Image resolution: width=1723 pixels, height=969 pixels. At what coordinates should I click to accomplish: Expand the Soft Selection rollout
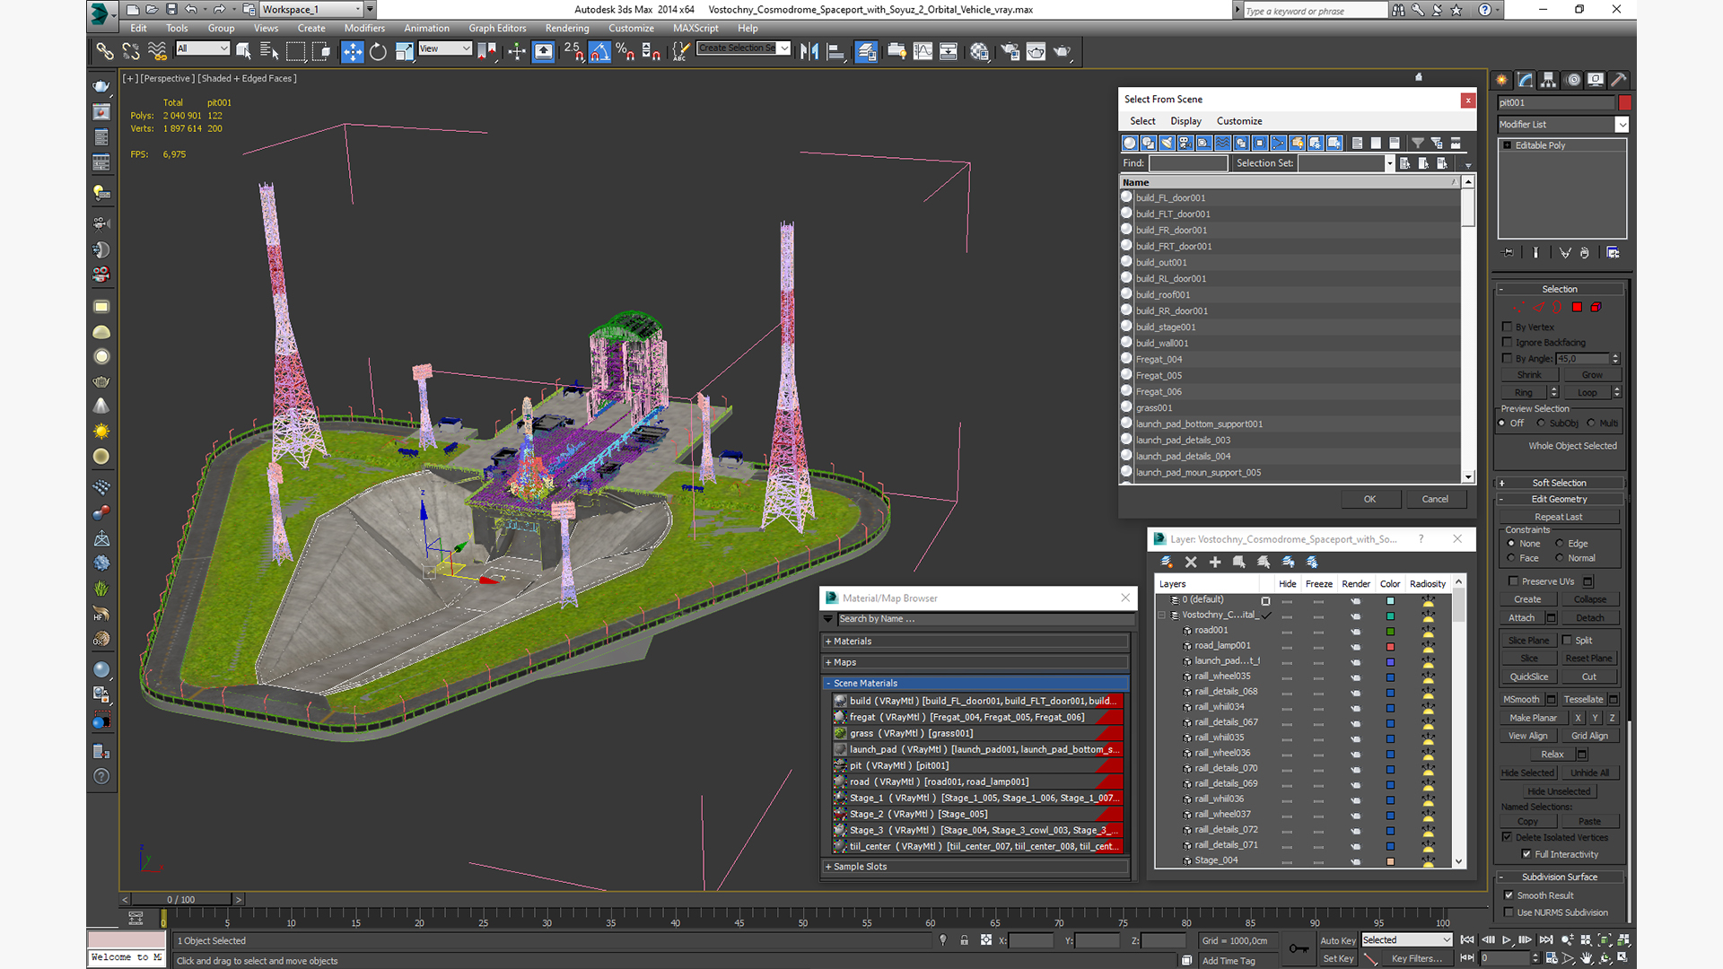1560,483
